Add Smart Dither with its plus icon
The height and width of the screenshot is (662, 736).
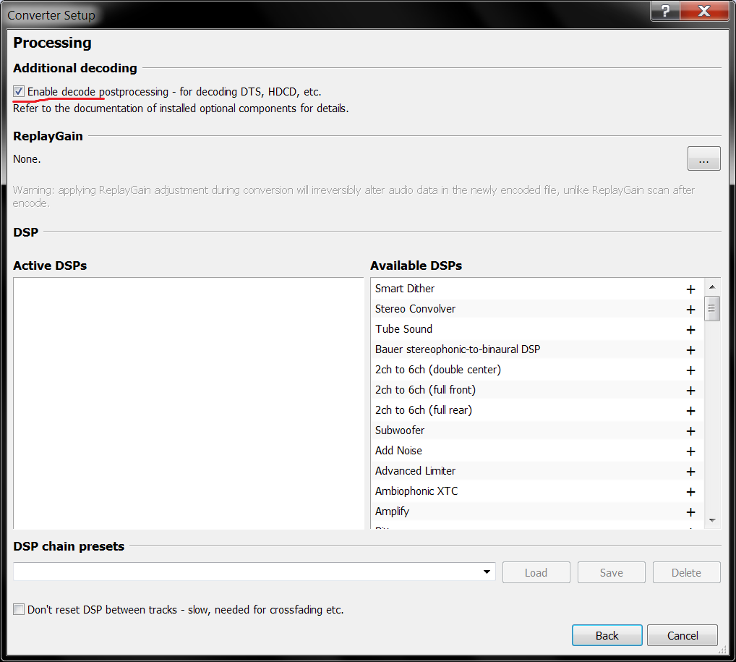[690, 289]
